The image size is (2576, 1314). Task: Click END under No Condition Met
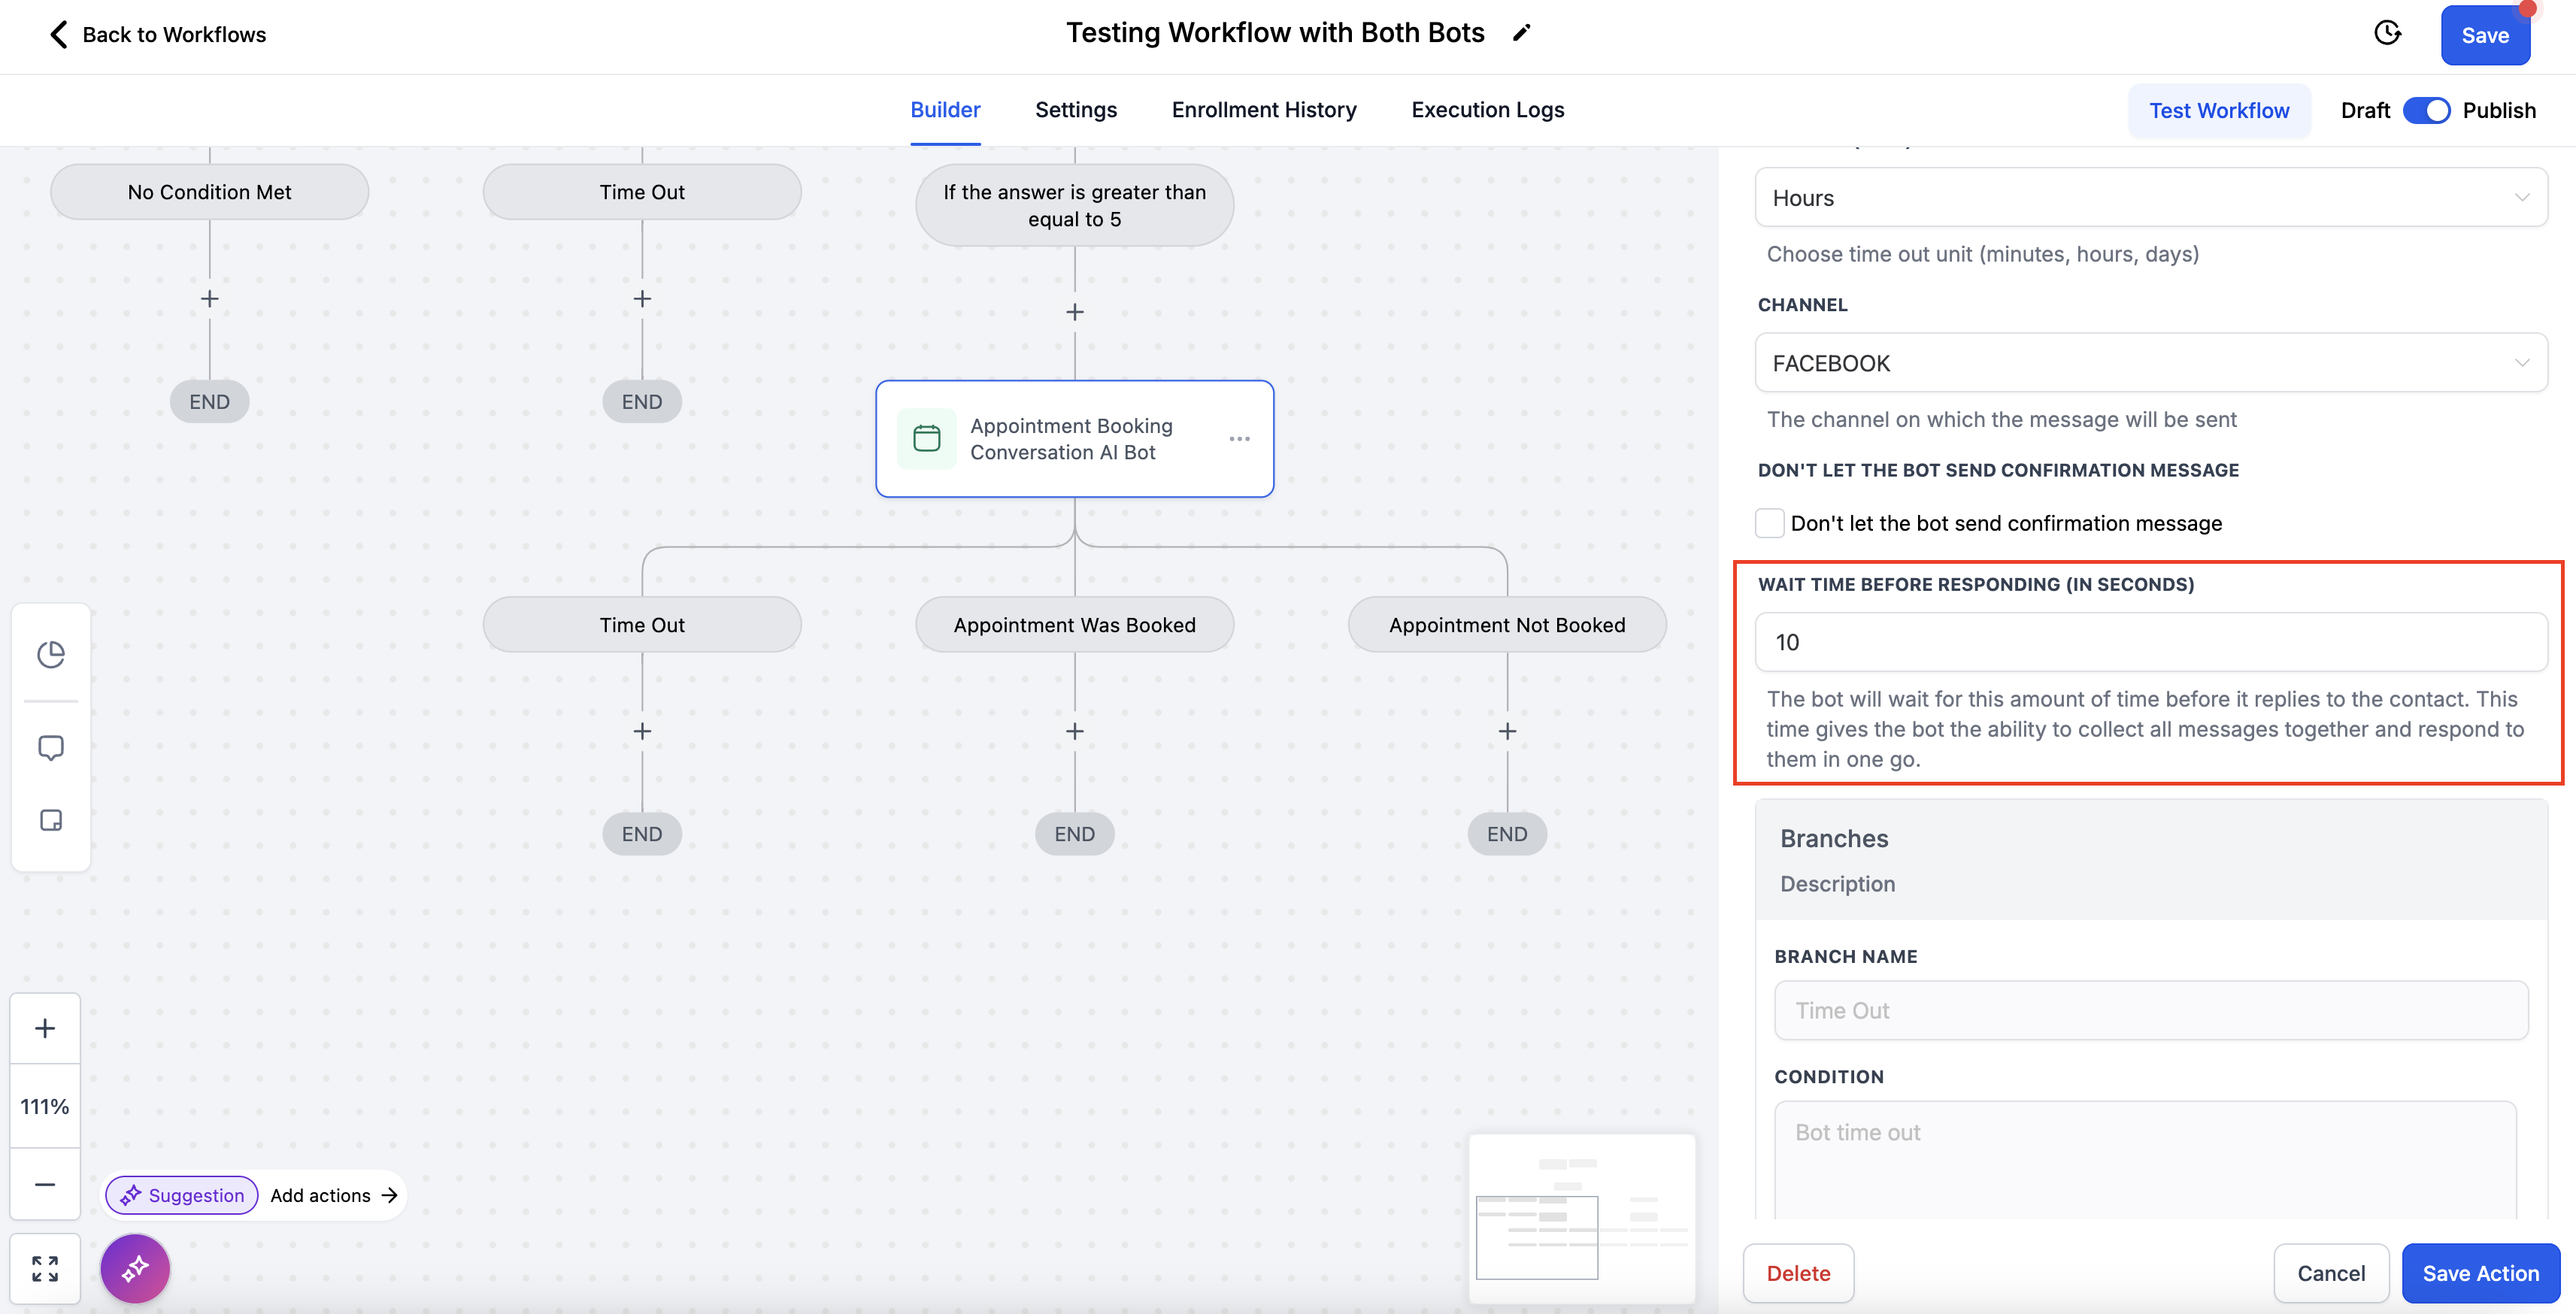pyautogui.click(x=209, y=401)
